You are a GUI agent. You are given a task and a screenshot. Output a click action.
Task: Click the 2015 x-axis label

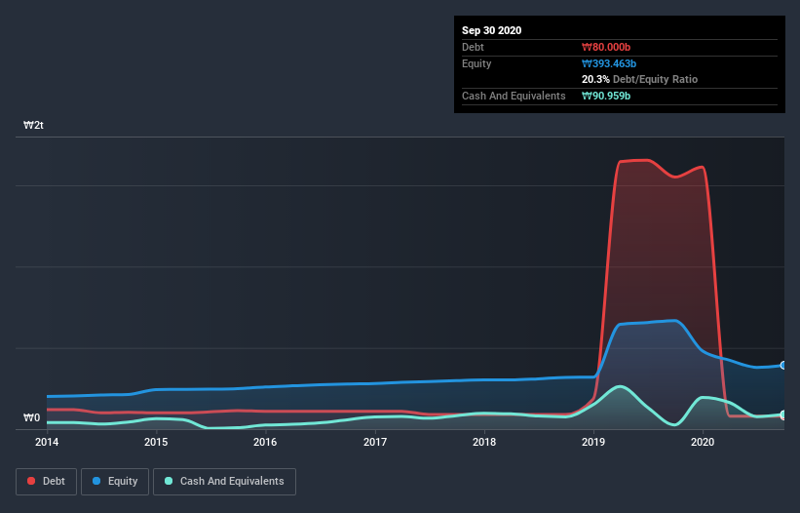(x=156, y=442)
